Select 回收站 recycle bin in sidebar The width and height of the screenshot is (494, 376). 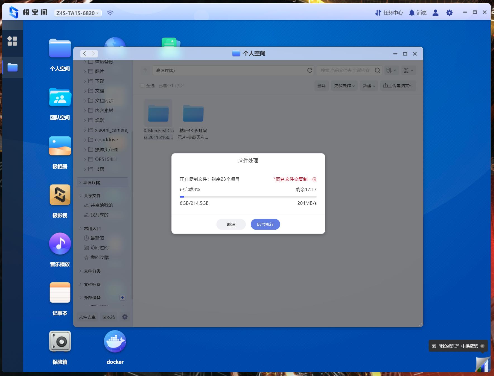point(109,317)
